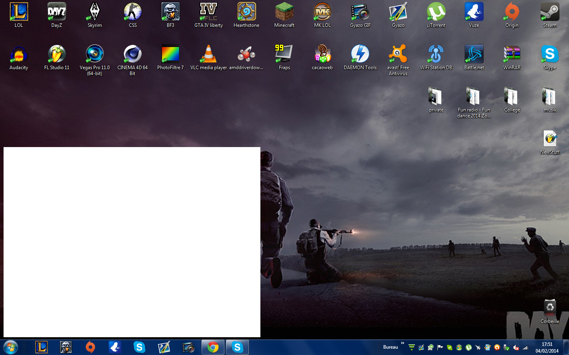Select the cacaoweb desktop icon
The width and height of the screenshot is (569, 355).
[322, 58]
